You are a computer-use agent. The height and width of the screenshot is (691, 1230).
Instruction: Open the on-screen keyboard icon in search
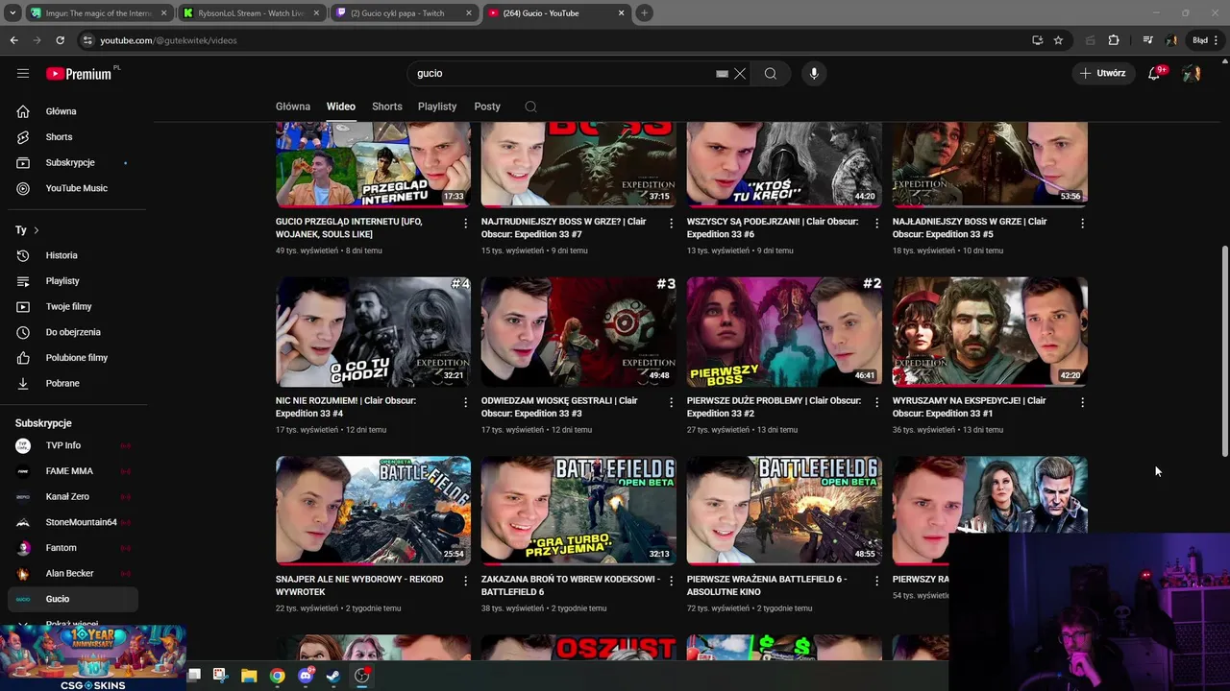722,73
